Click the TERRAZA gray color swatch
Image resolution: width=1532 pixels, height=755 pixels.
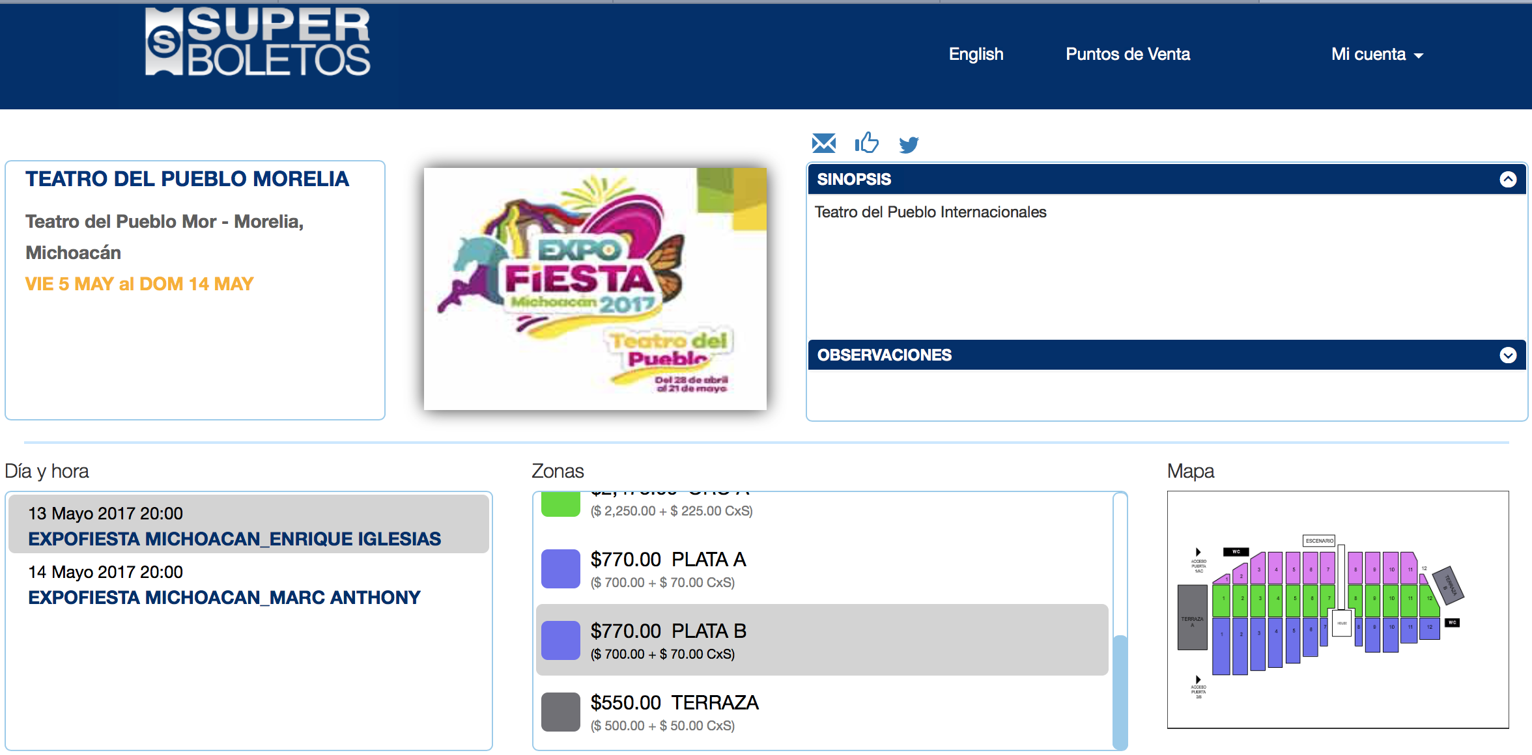point(560,712)
